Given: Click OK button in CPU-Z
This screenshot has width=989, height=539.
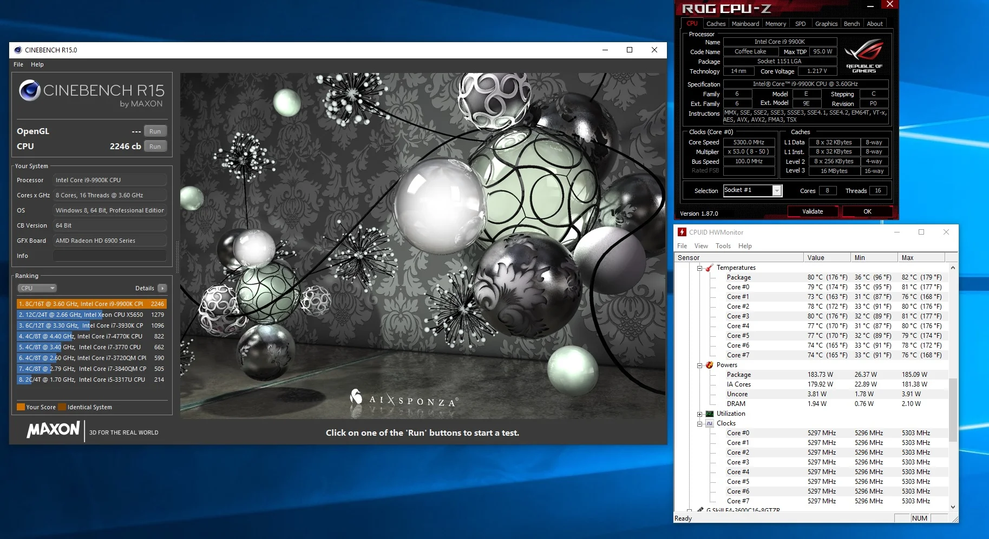Looking at the screenshot, I should click(x=867, y=211).
